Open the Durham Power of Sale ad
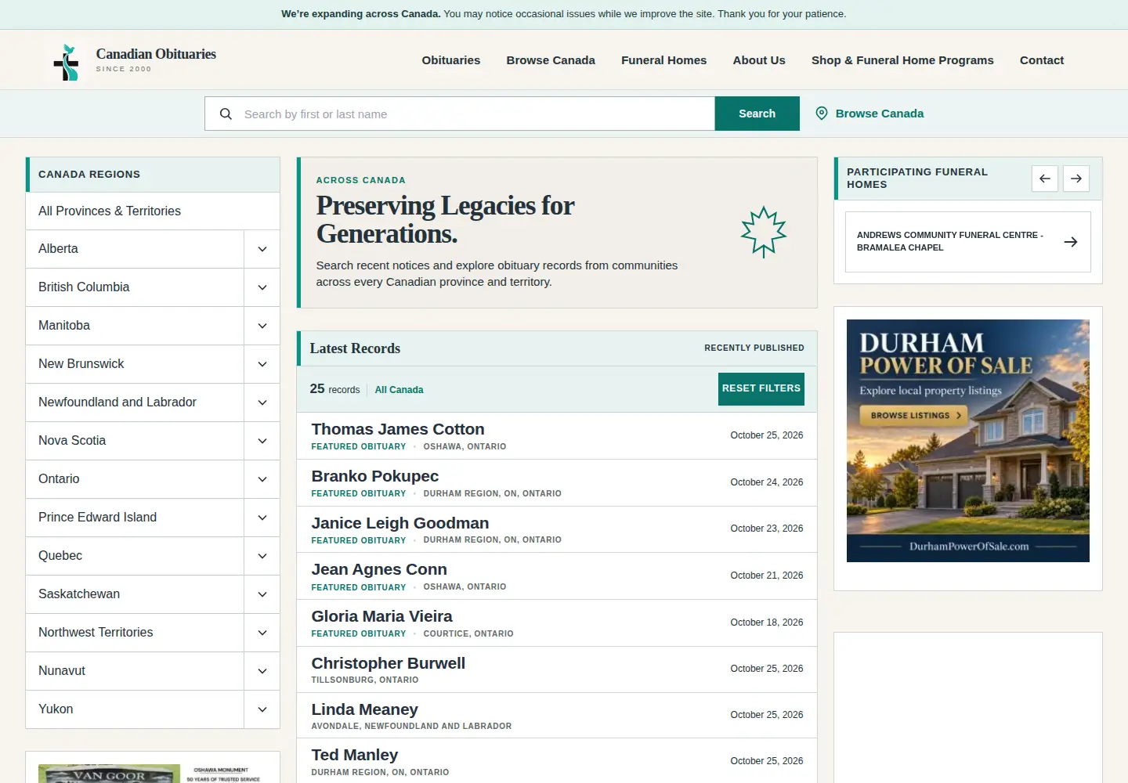The image size is (1128, 783). click(968, 441)
